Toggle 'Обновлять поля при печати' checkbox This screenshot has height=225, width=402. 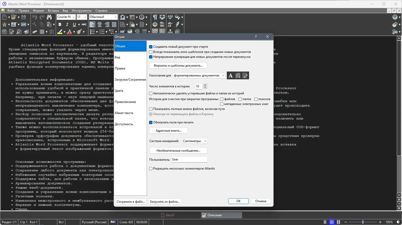point(151,123)
